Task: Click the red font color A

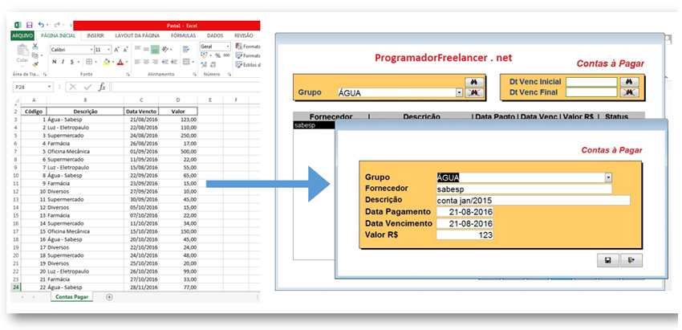Action: click(x=120, y=62)
